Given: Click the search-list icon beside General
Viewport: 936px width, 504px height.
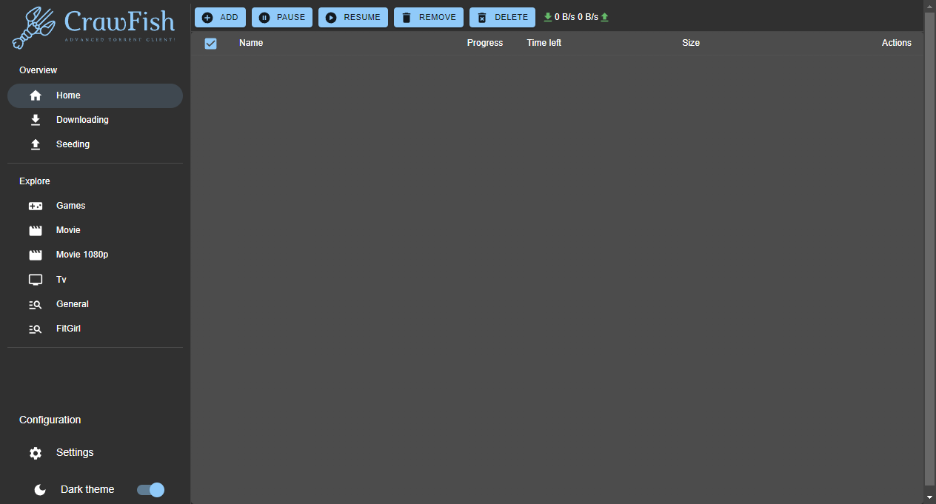Looking at the screenshot, I should (x=36, y=304).
